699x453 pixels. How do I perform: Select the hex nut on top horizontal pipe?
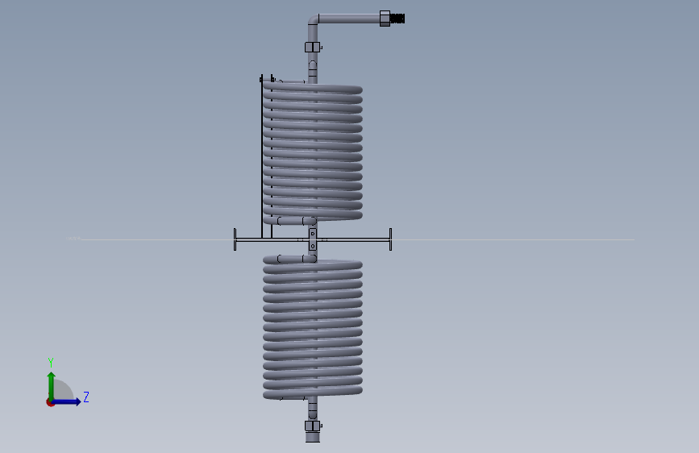385,19
